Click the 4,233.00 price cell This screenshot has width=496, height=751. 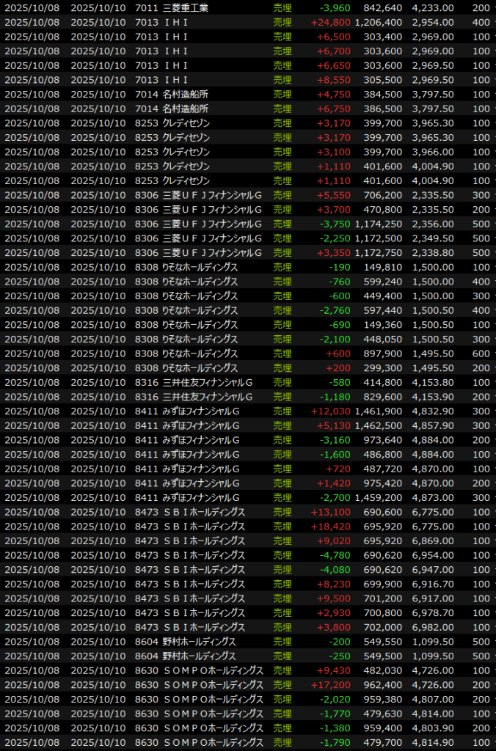click(432, 8)
